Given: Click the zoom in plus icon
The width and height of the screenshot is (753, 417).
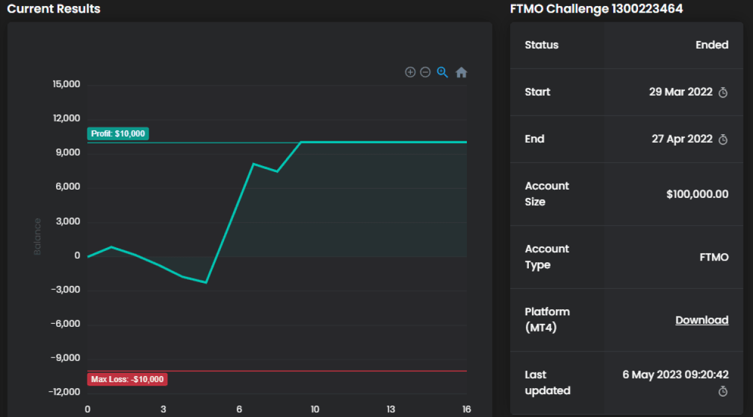Looking at the screenshot, I should coord(410,72).
